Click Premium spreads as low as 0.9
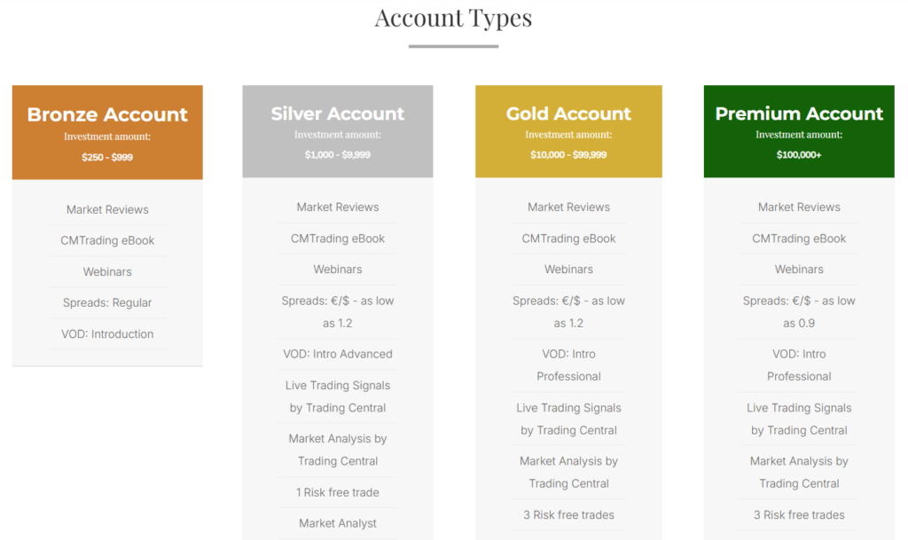Image resolution: width=908 pixels, height=540 pixels. pyautogui.click(x=799, y=311)
